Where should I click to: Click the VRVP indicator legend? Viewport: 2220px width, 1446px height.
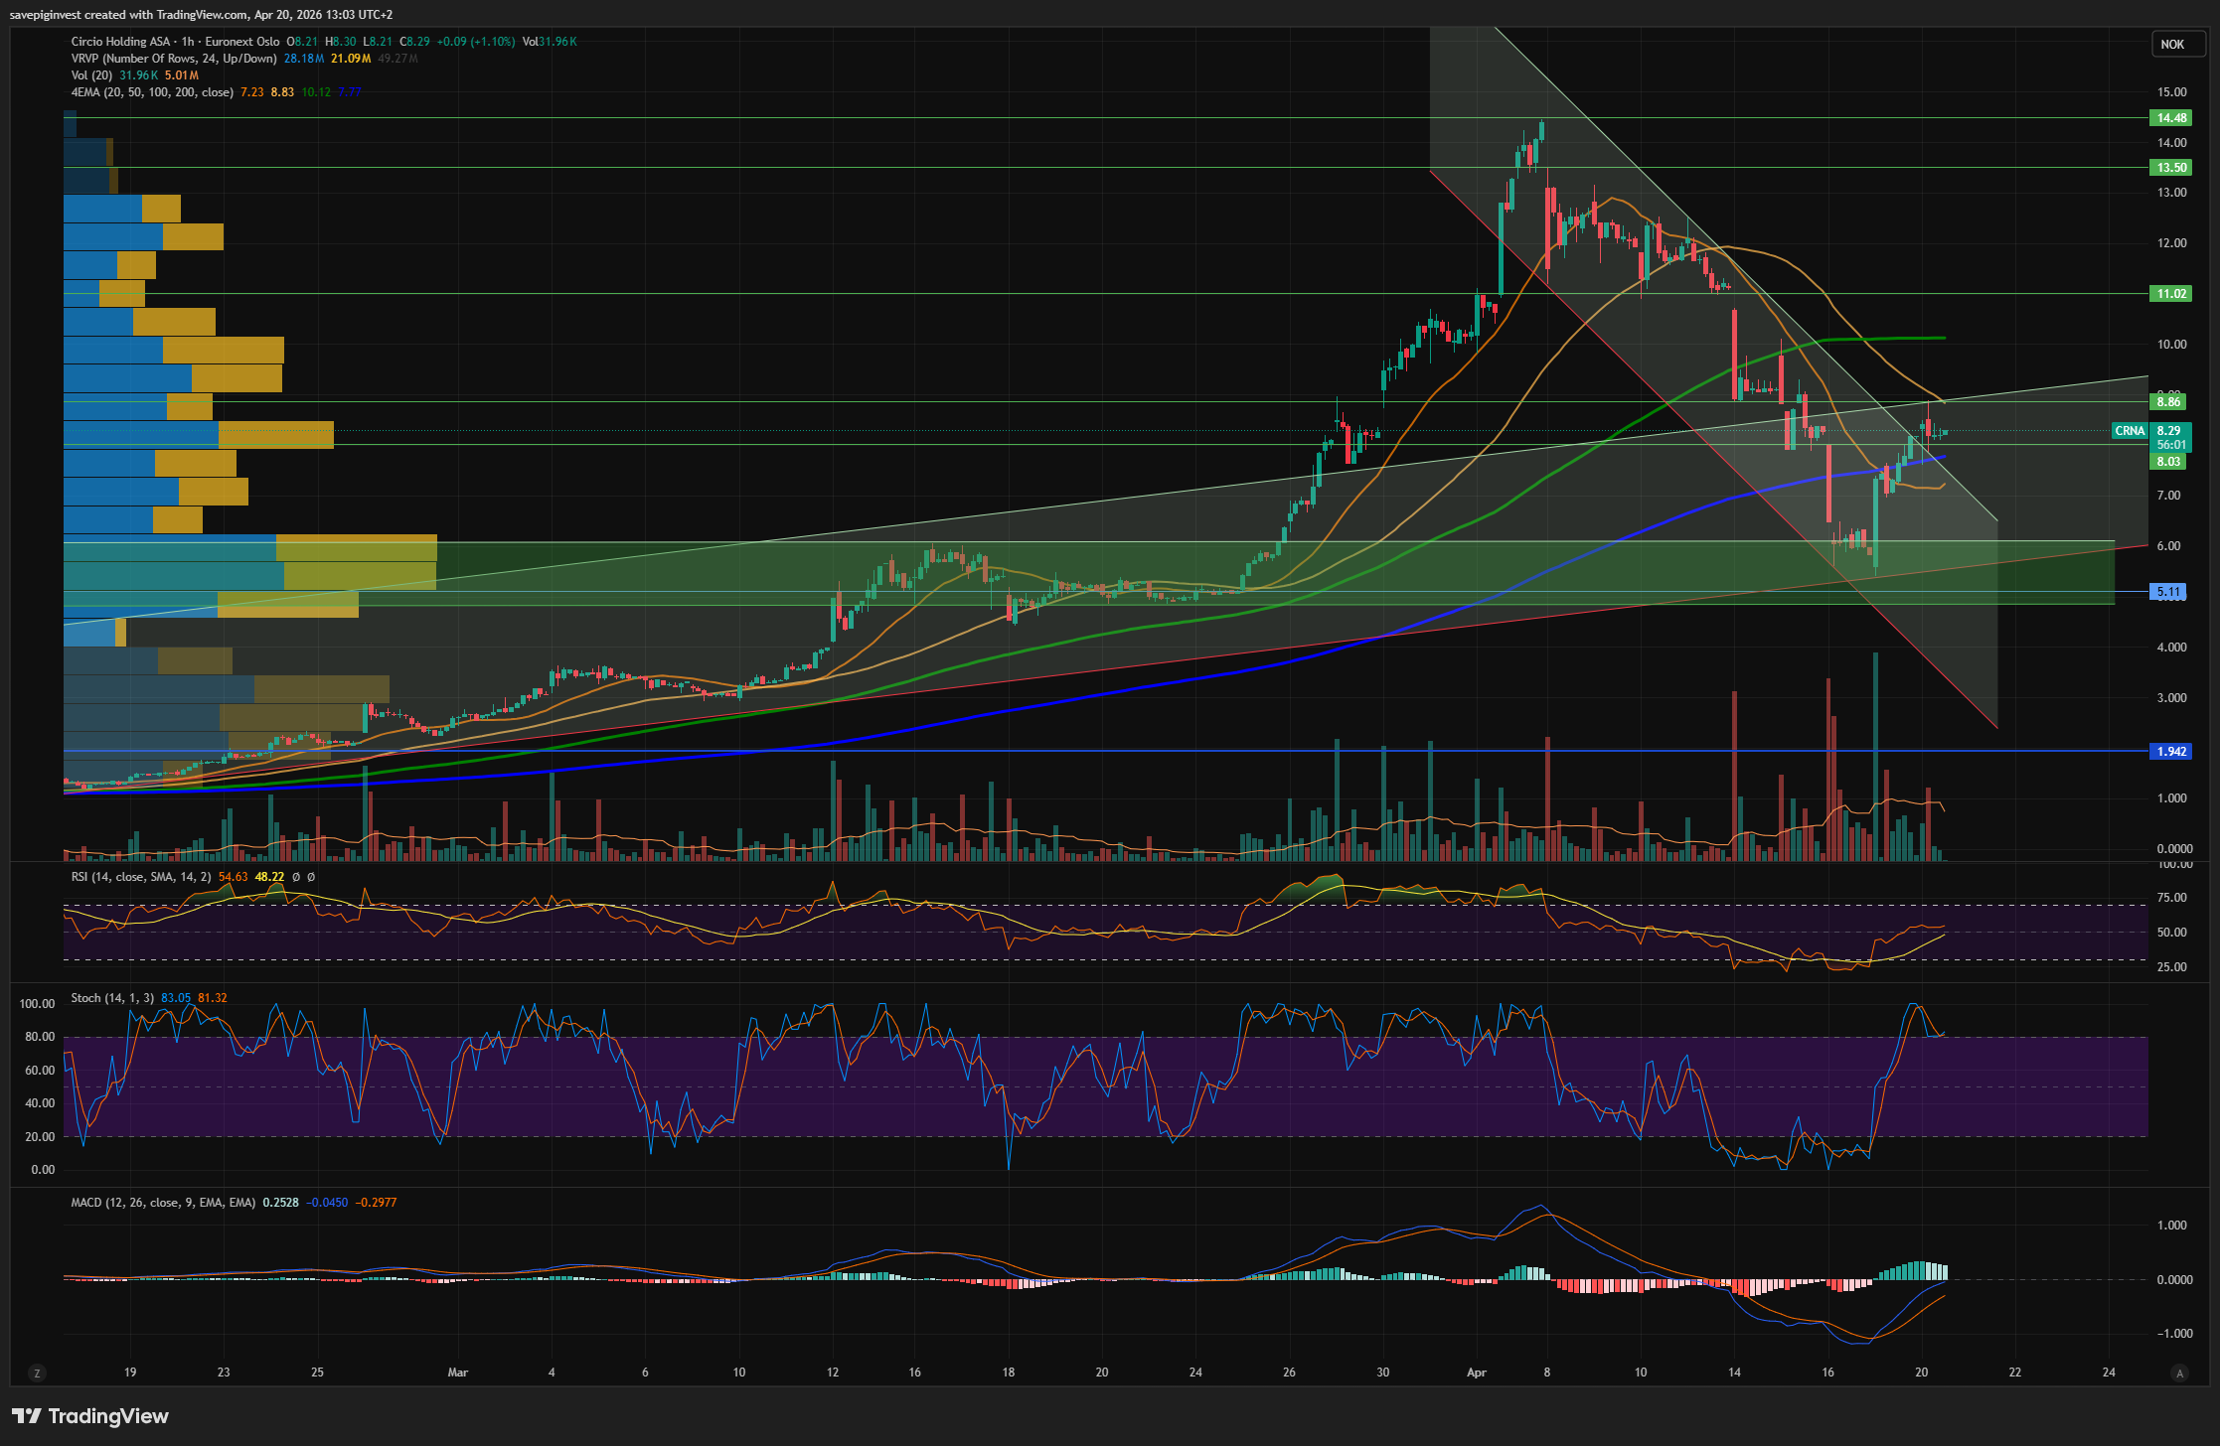(173, 59)
